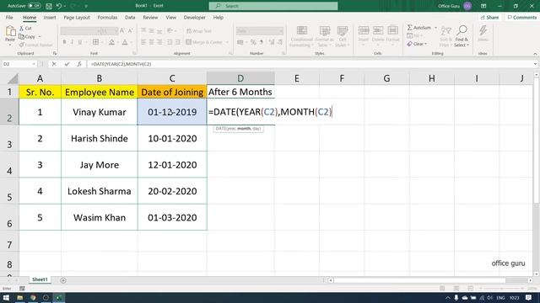
Task: Click the Save icon in title bar
Action: (x=49, y=6)
